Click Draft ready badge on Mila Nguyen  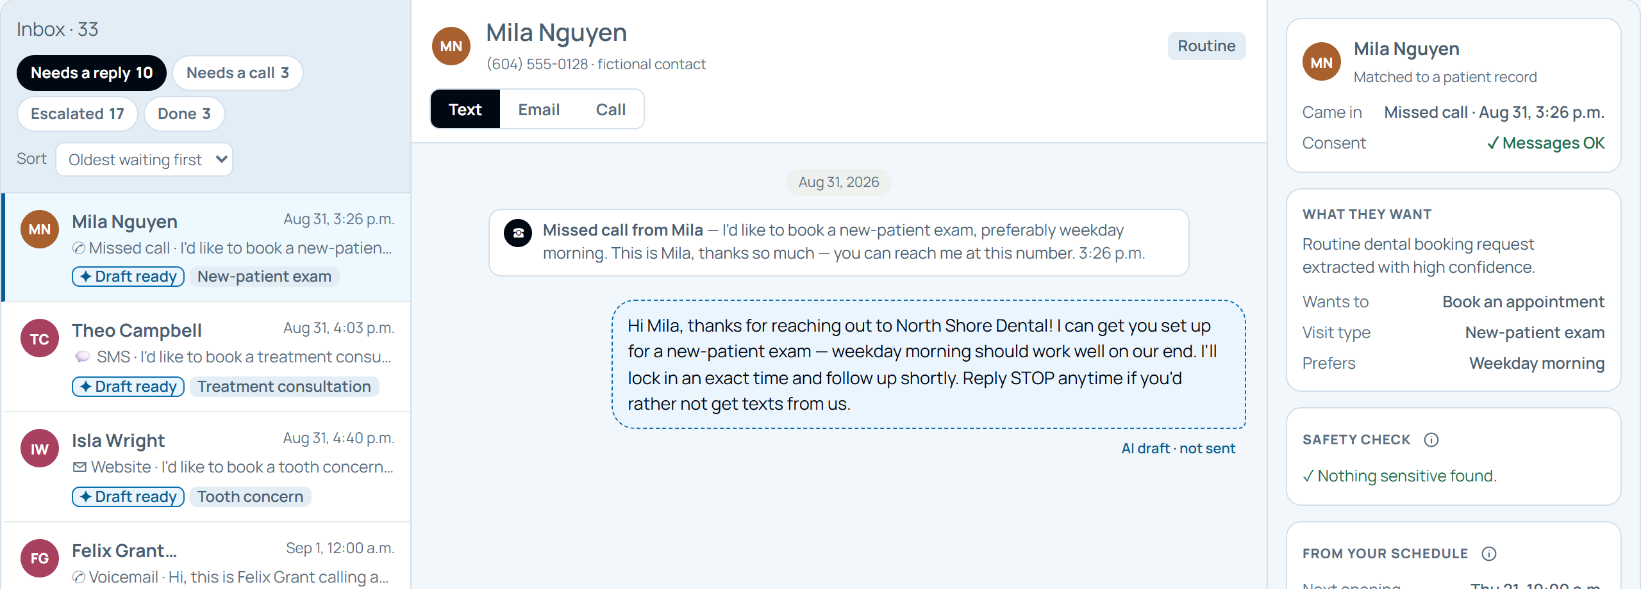[128, 277]
